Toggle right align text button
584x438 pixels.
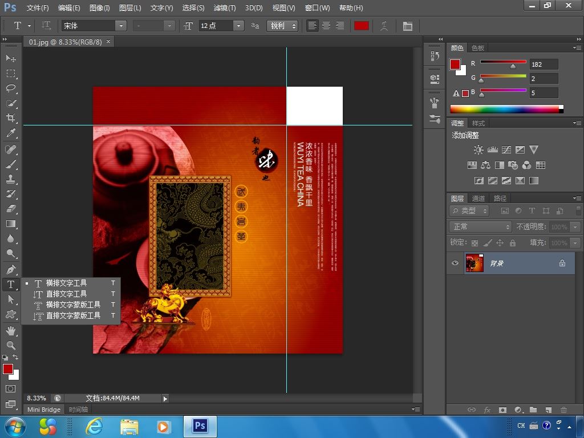coord(340,26)
